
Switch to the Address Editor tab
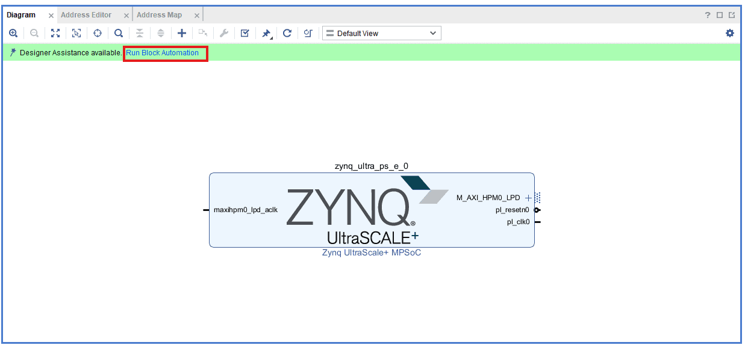86,15
